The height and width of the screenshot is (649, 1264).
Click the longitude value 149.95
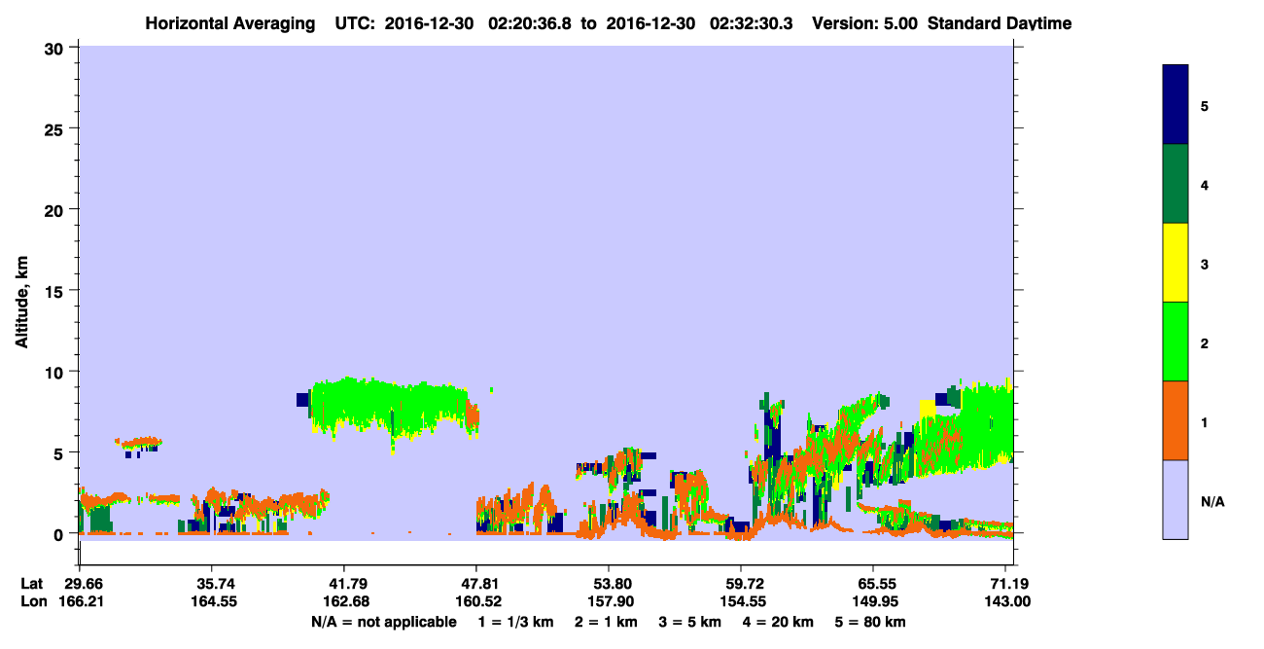[873, 601]
